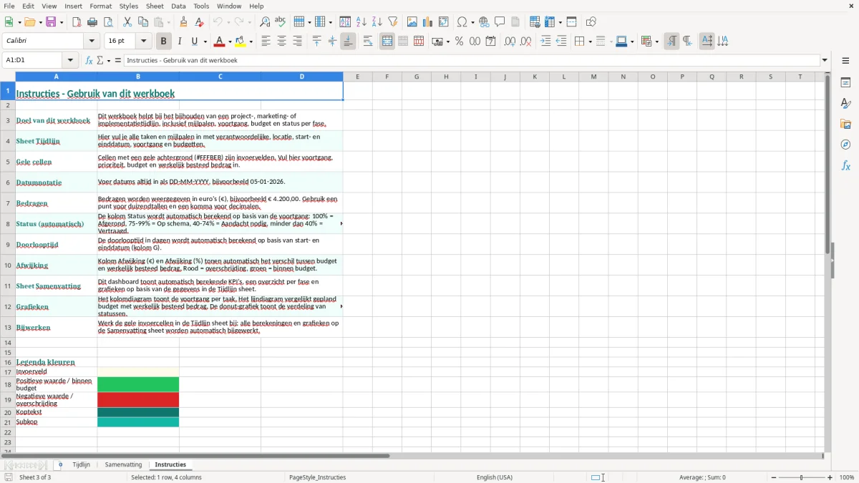Select the row 8 header
The height and width of the screenshot is (483, 859).
point(8,223)
